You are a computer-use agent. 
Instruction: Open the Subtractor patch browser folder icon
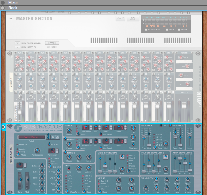pos(53,137)
